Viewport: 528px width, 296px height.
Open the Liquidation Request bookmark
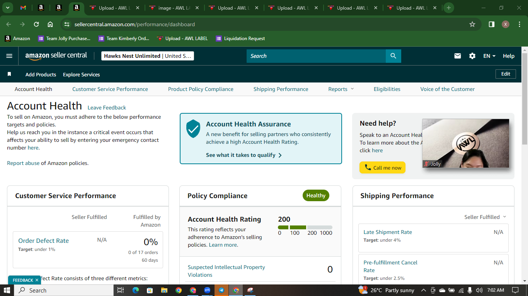(240, 39)
